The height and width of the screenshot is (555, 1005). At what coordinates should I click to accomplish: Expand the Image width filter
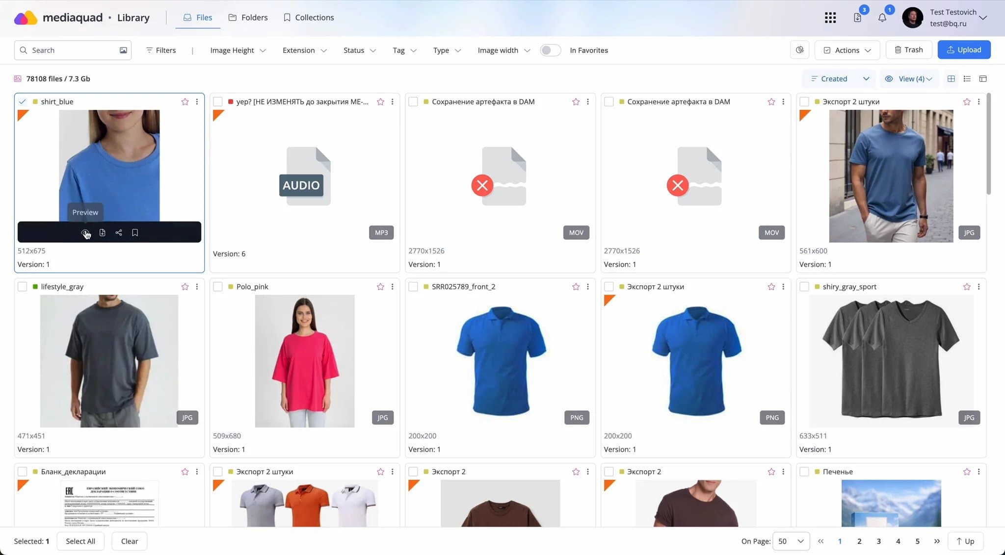pos(504,50)
